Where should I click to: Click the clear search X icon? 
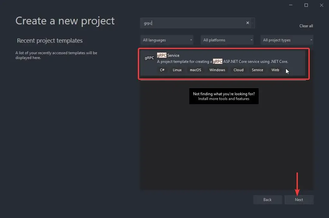point(247,23)
